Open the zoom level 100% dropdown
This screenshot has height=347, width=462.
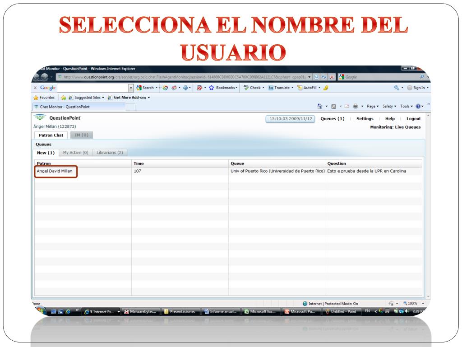423,303
